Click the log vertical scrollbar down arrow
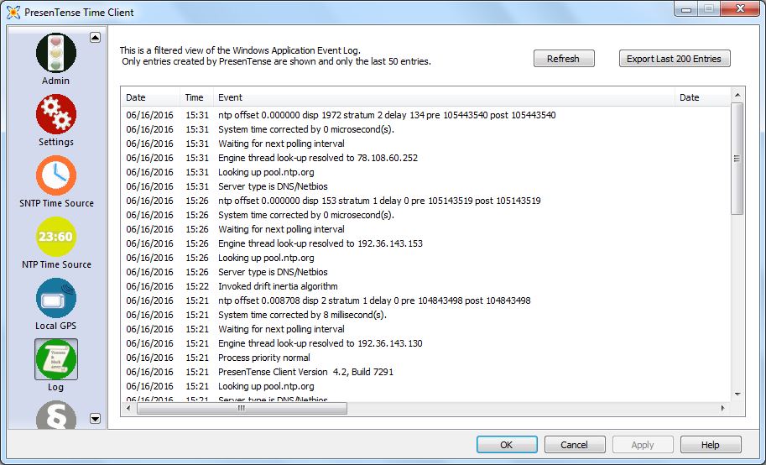Viewport: 766px width, 465px height. point(737,394)
